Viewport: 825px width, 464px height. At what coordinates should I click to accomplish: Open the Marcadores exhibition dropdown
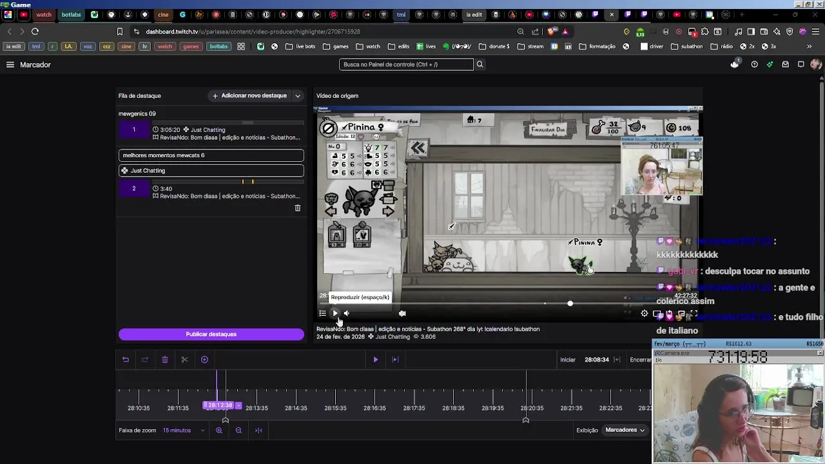(x=625, y=430)
